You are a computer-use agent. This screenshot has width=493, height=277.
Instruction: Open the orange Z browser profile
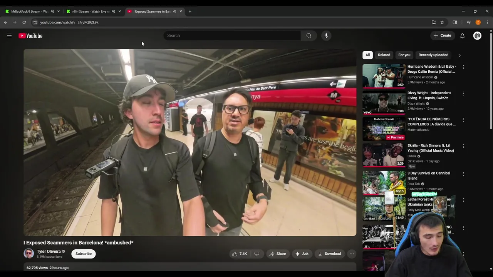(478, 22)
